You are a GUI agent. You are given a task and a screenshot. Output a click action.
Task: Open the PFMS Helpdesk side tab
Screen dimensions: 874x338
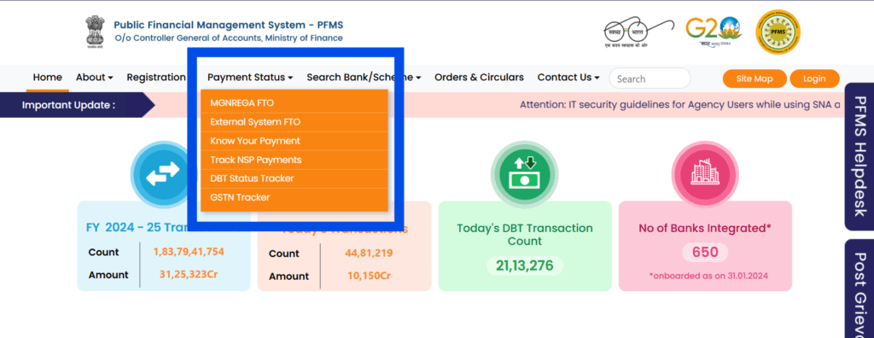pyautogui.click(x=859, y=157)
